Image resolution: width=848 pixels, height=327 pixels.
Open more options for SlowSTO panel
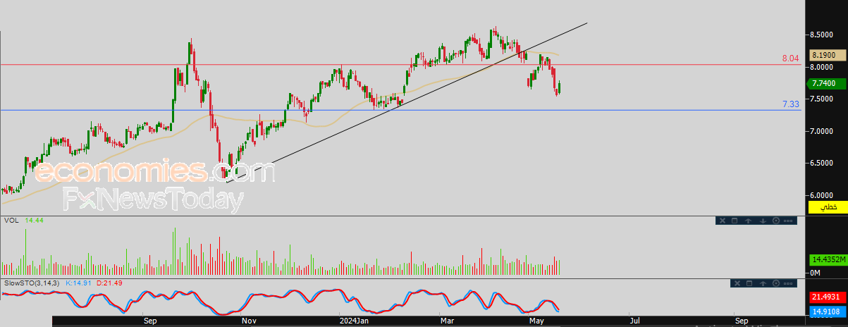(x=788, y=283)
